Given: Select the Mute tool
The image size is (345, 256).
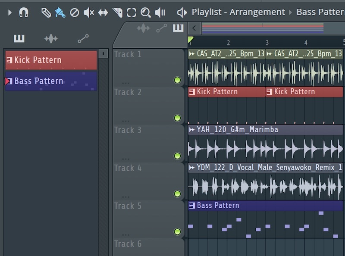Looking at the screenshot, I should 88,12.
